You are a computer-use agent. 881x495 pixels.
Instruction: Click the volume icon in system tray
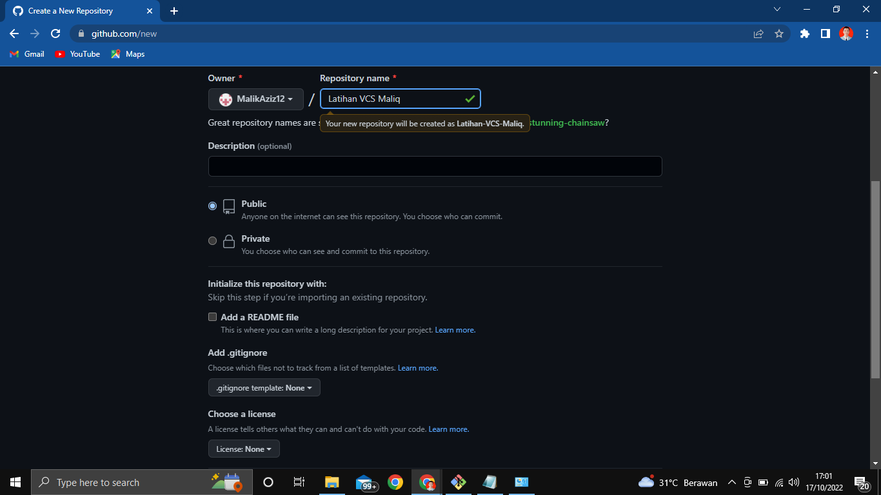pyautogui.click(x=794, y=482)
